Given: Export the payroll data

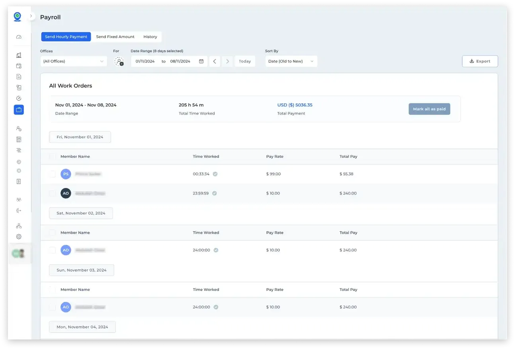Looking at the screenshot, I should coord(480,61).
